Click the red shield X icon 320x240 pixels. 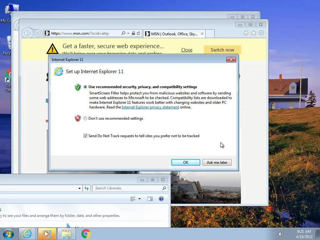(x=78, y=118)
